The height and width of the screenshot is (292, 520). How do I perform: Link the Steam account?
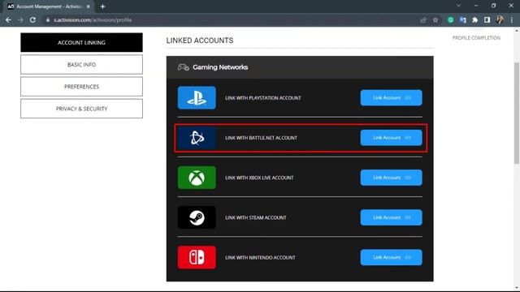(392, 217)
